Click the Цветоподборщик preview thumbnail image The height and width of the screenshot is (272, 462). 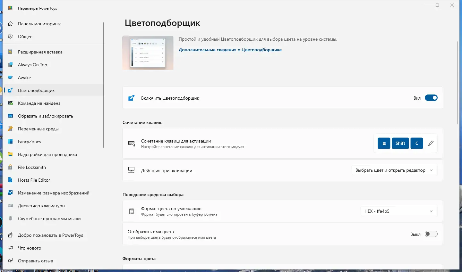[x=148, y=53]
